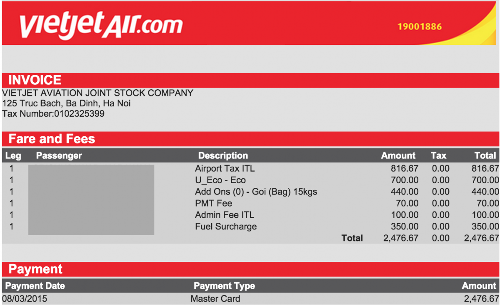Image resolution: width=500 pixels, height=305 pixels.
Task: Click the Total-column cell 816.67 for Airport Tax ITL
Action: coord(485,169)
